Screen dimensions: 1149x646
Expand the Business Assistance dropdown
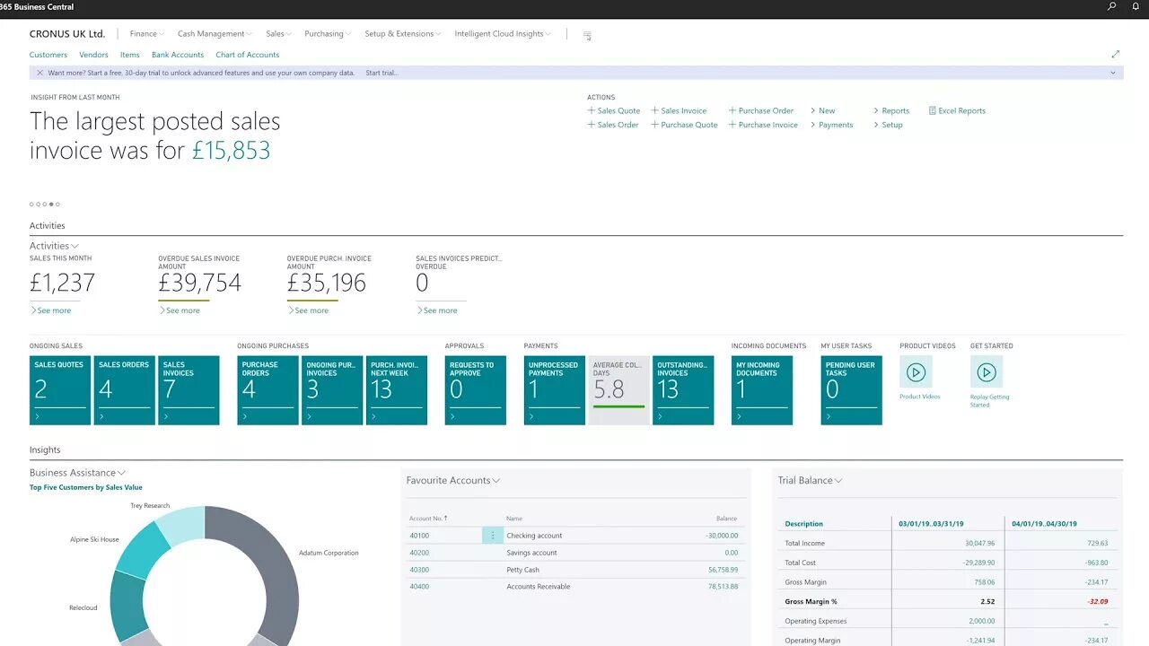click(77, 473)
